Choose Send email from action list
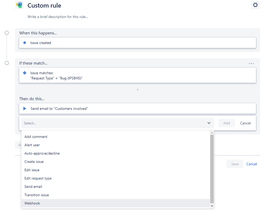This screenshot has width=264, height=210. 115,186
